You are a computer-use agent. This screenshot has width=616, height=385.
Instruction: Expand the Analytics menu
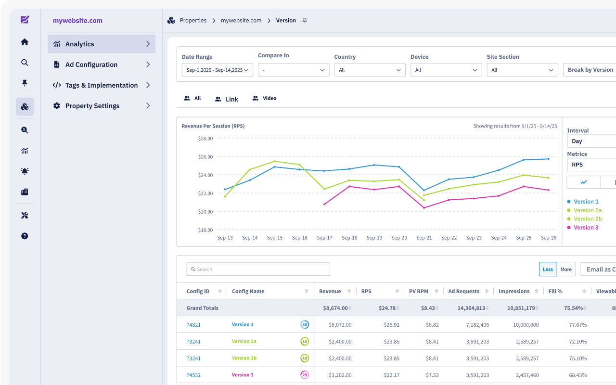102,44
